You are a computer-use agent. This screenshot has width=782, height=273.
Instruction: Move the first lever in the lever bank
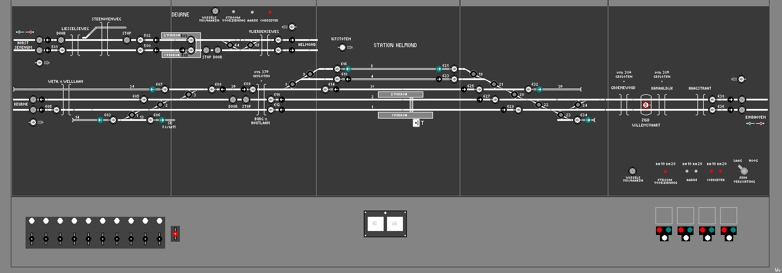(32, 239)
